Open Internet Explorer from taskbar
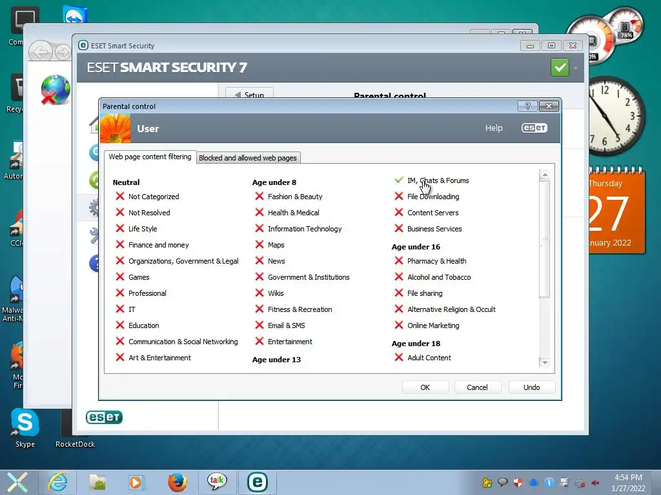The height and width of the screenshot is (495, 661). pos(57,482)
